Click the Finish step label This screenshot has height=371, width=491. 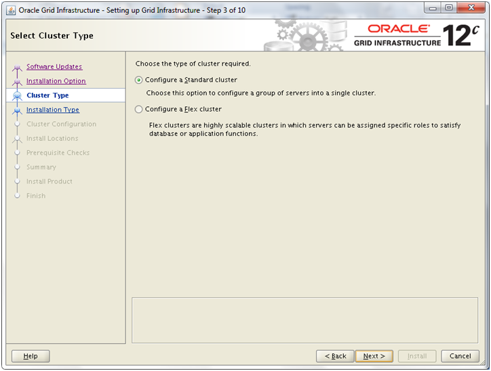point(36,196)
